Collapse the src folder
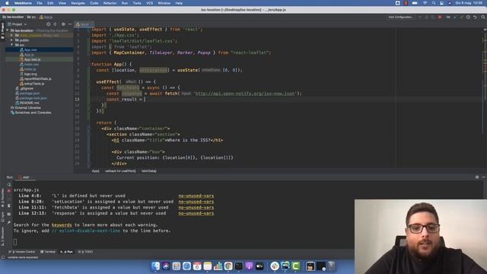Viewport: 487px width, 274px height. 12,45
